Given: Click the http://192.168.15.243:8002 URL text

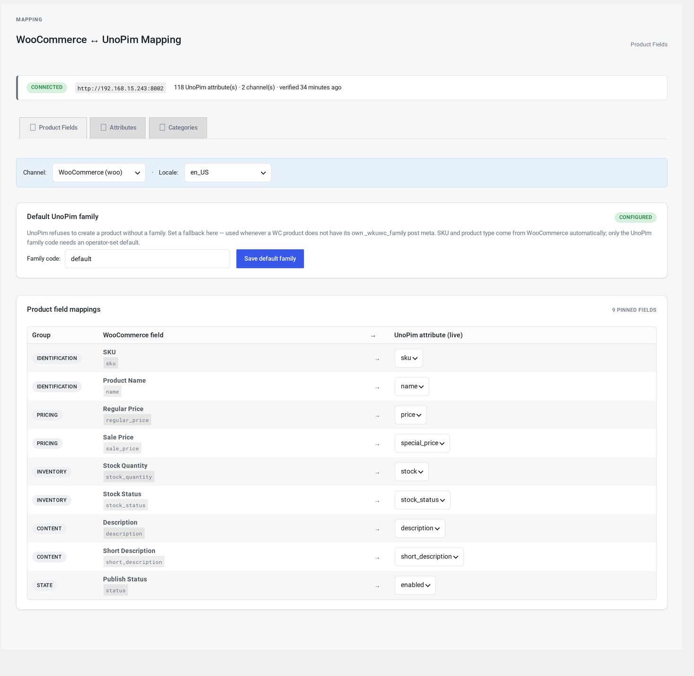Looking at the screenshot, I should (121, 88).
